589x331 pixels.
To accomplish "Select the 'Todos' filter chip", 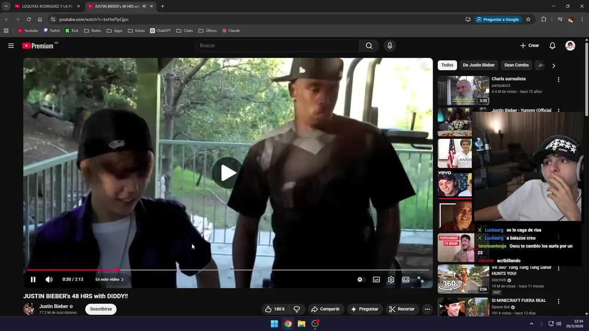I will point(447,65).
